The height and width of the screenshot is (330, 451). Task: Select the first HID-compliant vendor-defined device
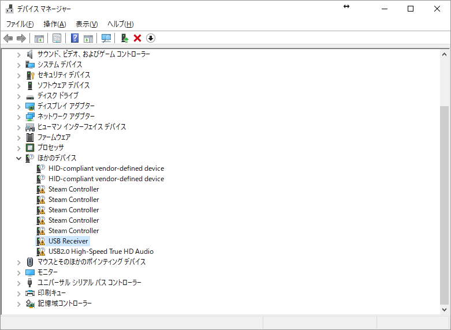106,168
